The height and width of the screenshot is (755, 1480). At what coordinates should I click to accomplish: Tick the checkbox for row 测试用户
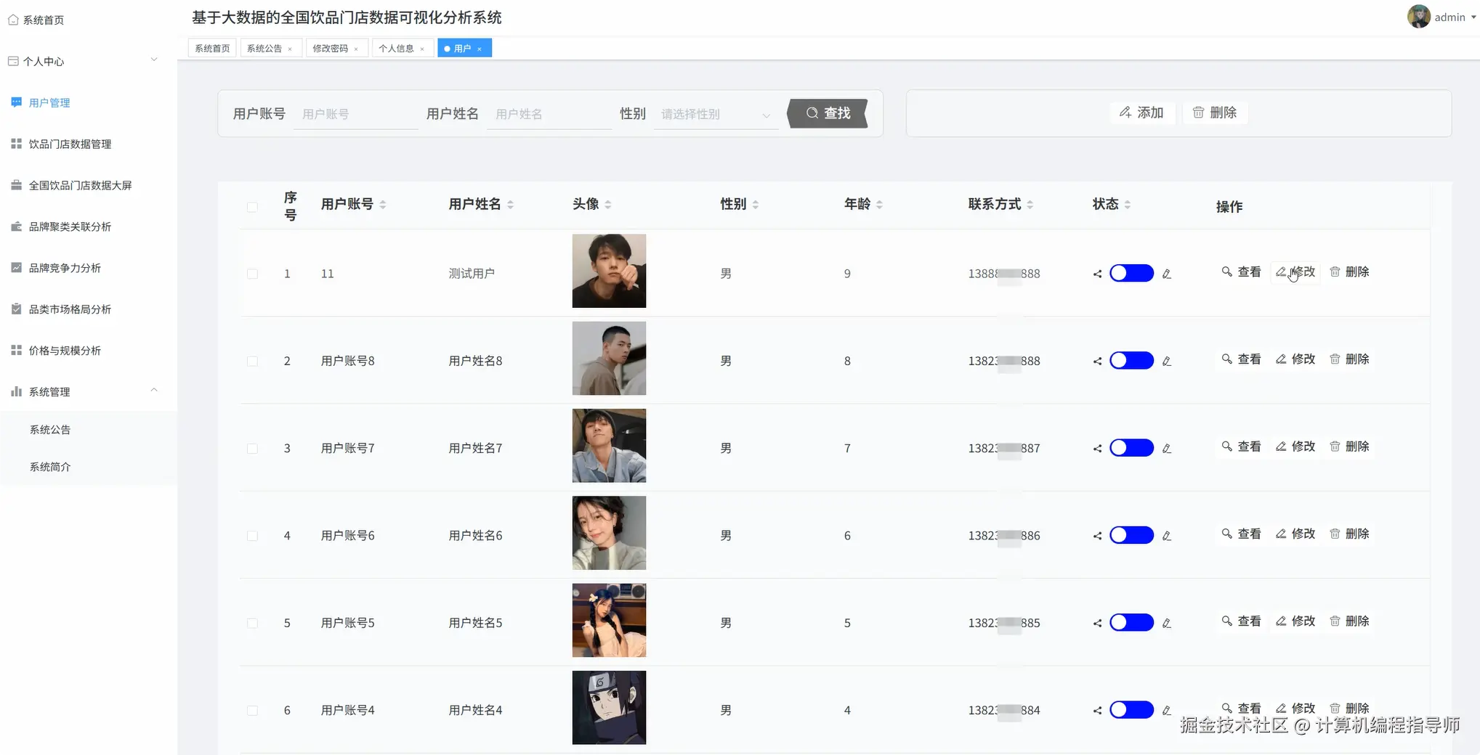[x=252, y=274]
